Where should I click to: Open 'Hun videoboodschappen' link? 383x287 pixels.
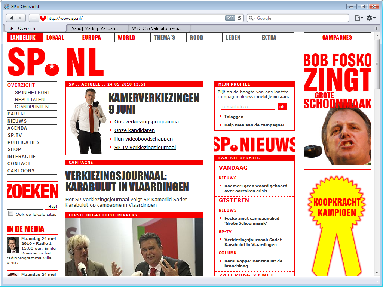pos(143,139)
